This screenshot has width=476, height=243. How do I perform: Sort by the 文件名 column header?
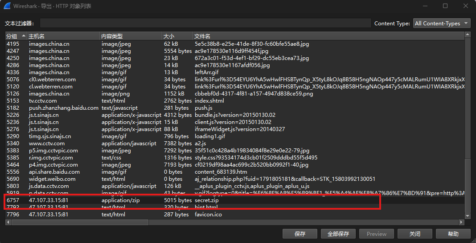point(328,36)
